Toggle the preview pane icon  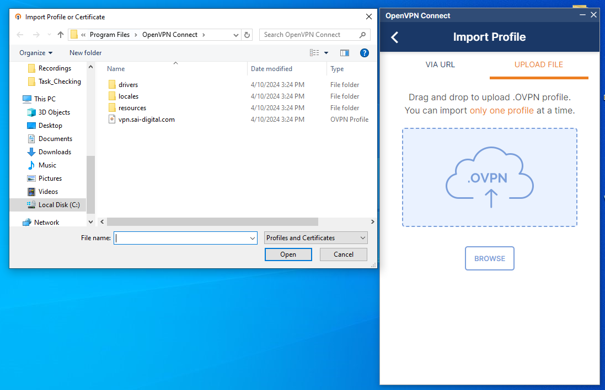[345, 52]
